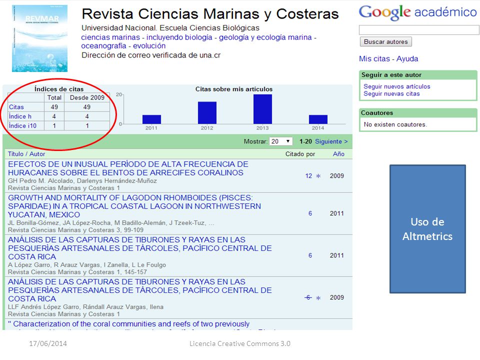This screenshot has height=360, width=480.
Task: Click citation count 6 for 2011 tiburones article
Action: tap(310, 255)
